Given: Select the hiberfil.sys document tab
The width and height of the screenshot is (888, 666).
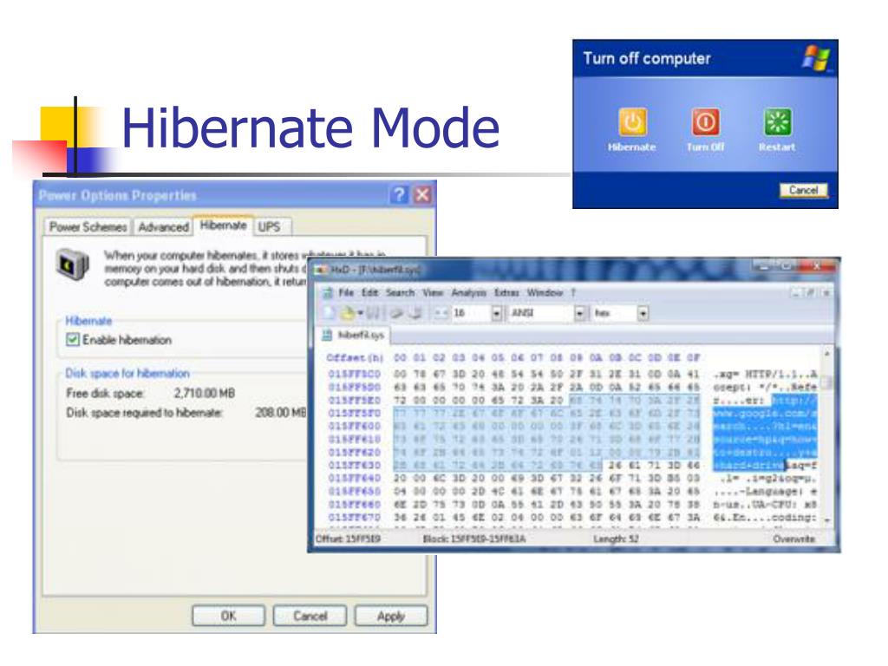Looking at the screenshot, I should coord(362,334).
